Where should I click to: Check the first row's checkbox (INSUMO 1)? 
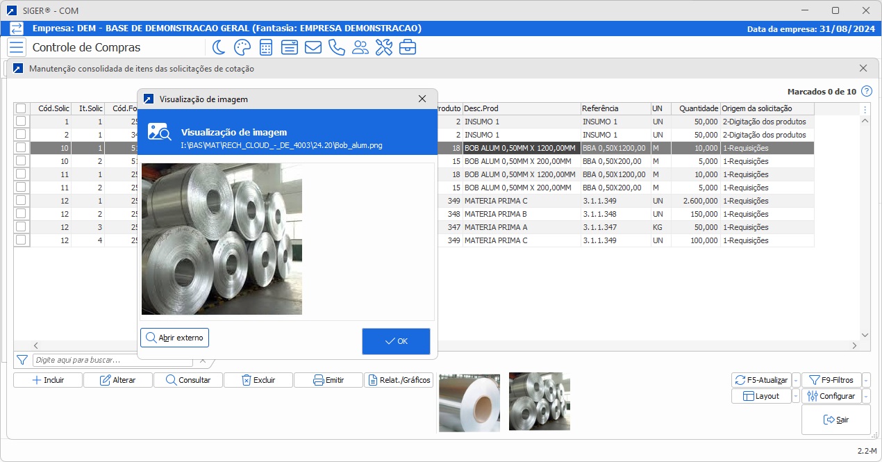21,122
